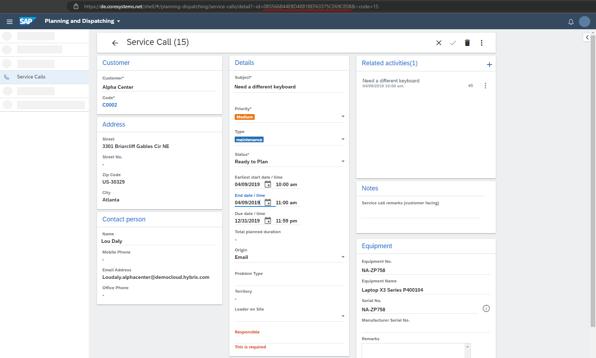This screenshot has height=358, width=596.
Task: Open options for the keyboard activity
Action: coord(485,86)
